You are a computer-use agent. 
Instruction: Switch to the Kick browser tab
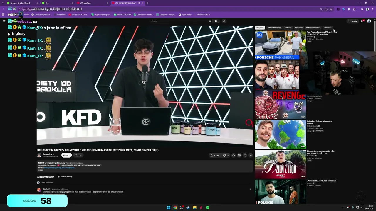coord(58,3)
